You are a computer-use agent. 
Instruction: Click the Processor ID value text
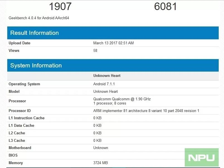pyautogui.click(x=146, y=111)
